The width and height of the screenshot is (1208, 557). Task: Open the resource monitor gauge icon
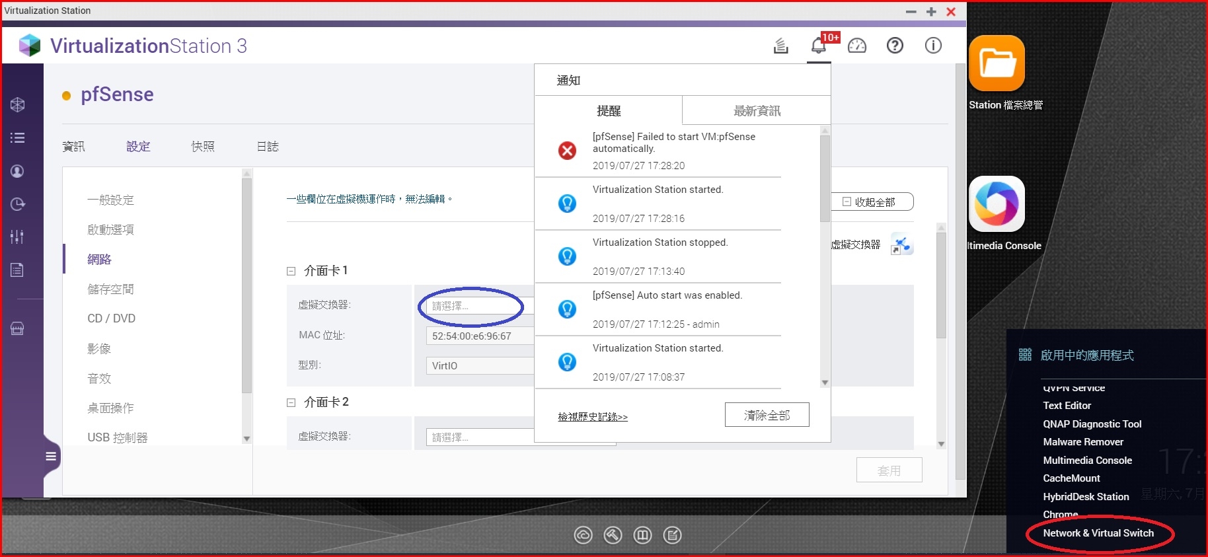pyautogui.click(x=857, y=46)
